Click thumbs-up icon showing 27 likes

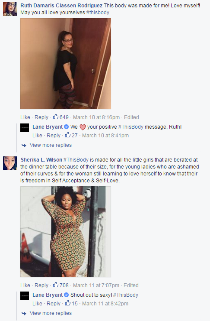coord(67,135)
